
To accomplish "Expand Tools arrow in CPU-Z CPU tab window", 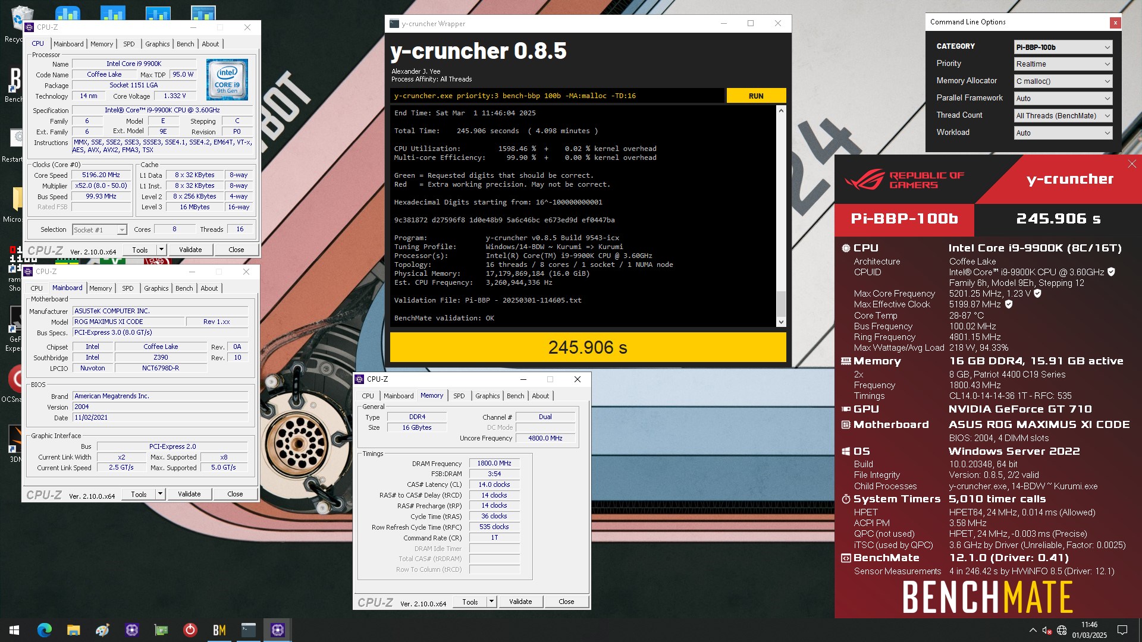I will click(161, 250).
